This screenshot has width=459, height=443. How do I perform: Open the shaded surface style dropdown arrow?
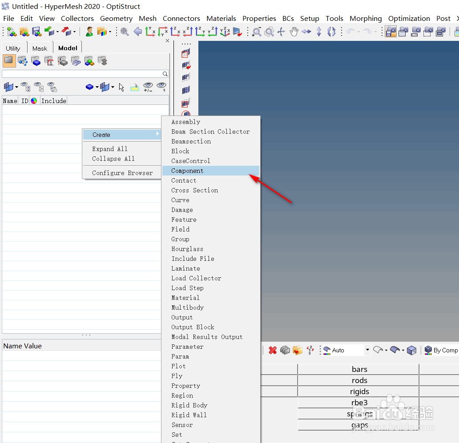pyautogui.click(x=403, y=350)
